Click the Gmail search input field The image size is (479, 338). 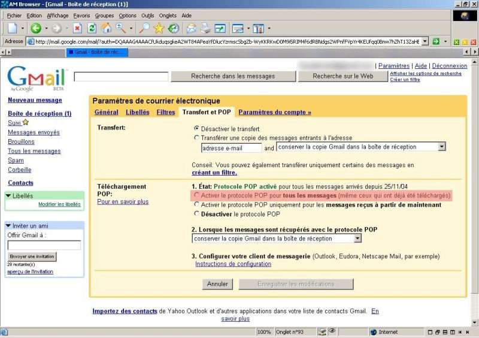click(x=122, y=77)
